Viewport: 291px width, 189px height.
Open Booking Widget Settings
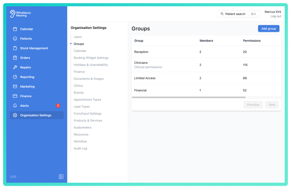click(91, 58)
